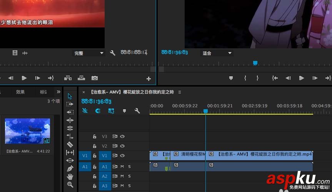Select the Slip tool with bracket arrows
This screenshot has width=332, height=192.
(70, 152)
